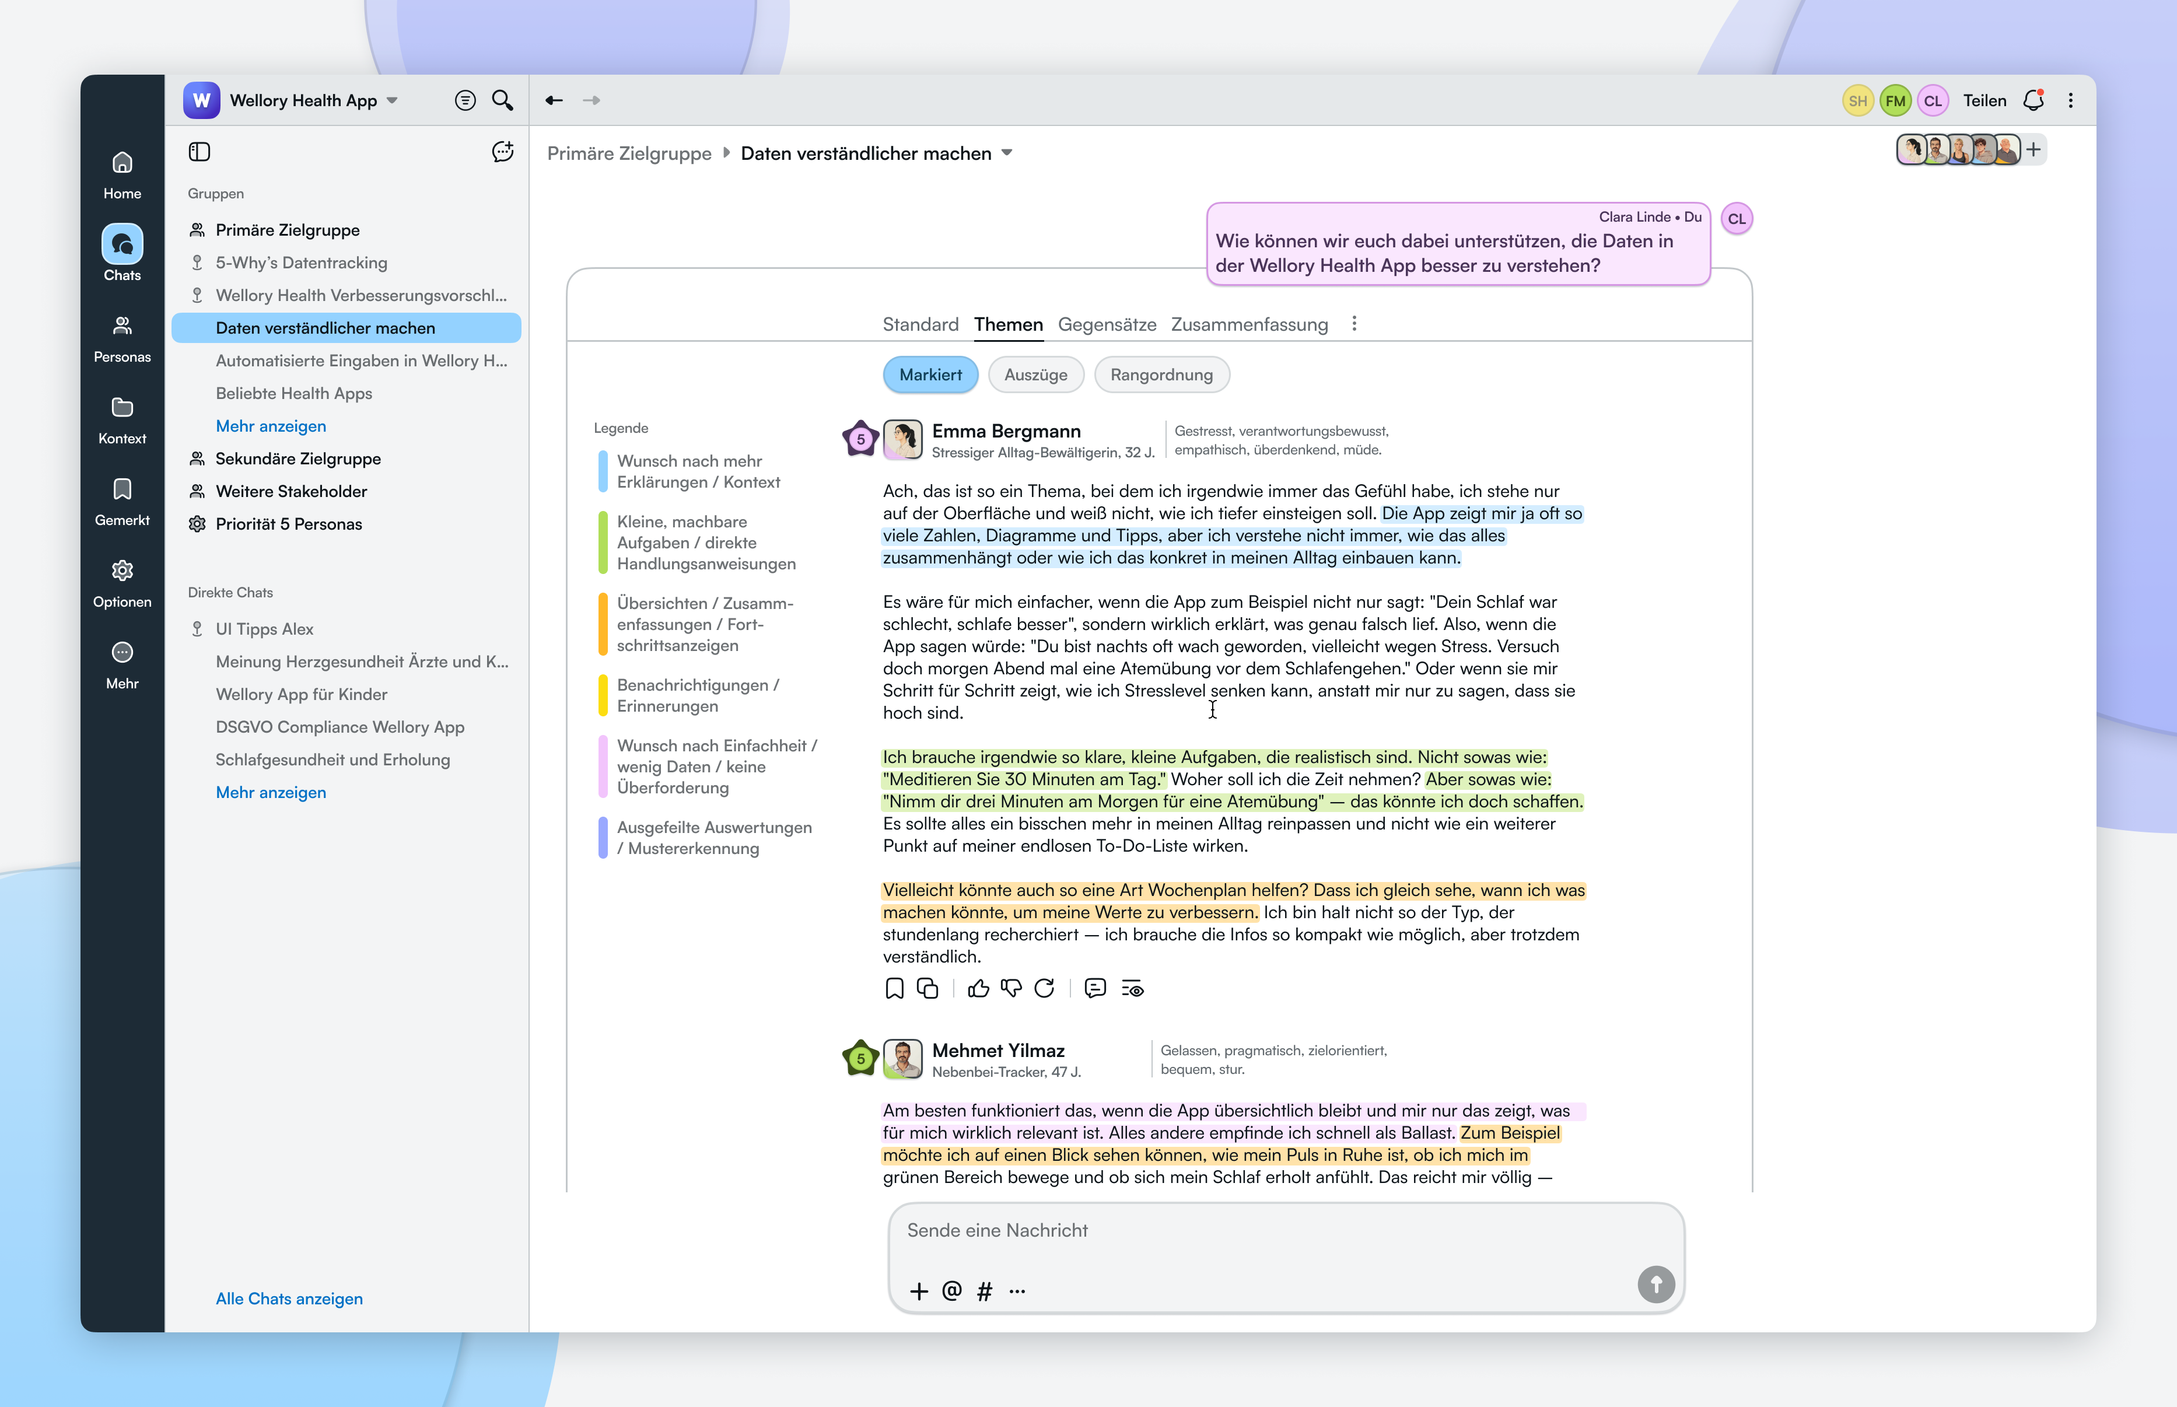Collapse the sidebar panel toggle
Screen dimensions: 2177x1407
pos(199,152)
